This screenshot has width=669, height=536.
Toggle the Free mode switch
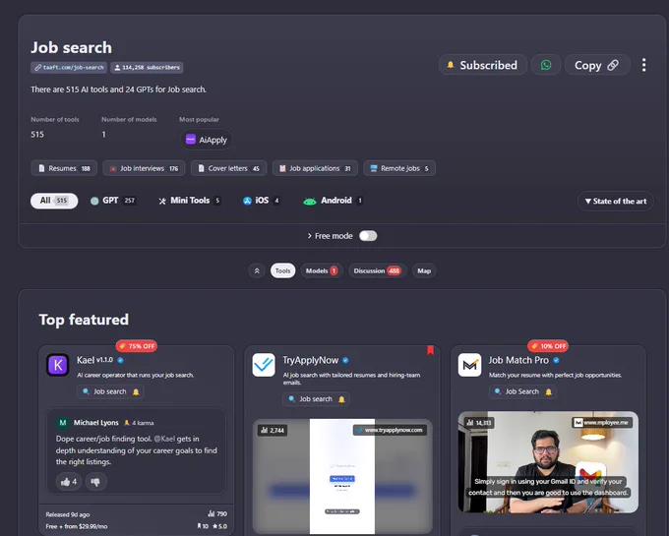point(368,236)
